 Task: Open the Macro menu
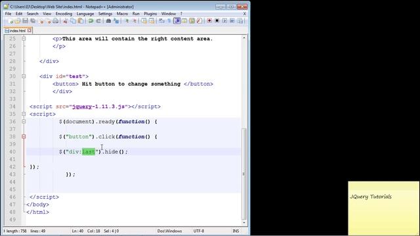coord(122,14)
